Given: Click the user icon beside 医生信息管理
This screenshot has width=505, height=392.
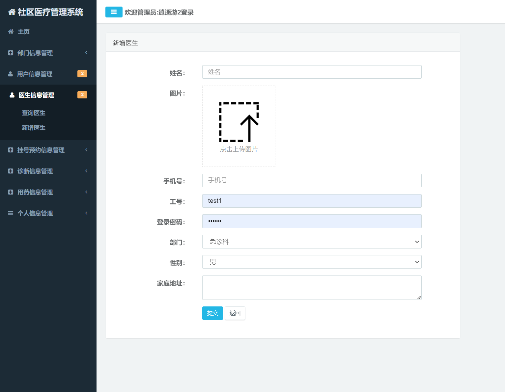Looking at the screenshot, I should click(x=12, y=95).
